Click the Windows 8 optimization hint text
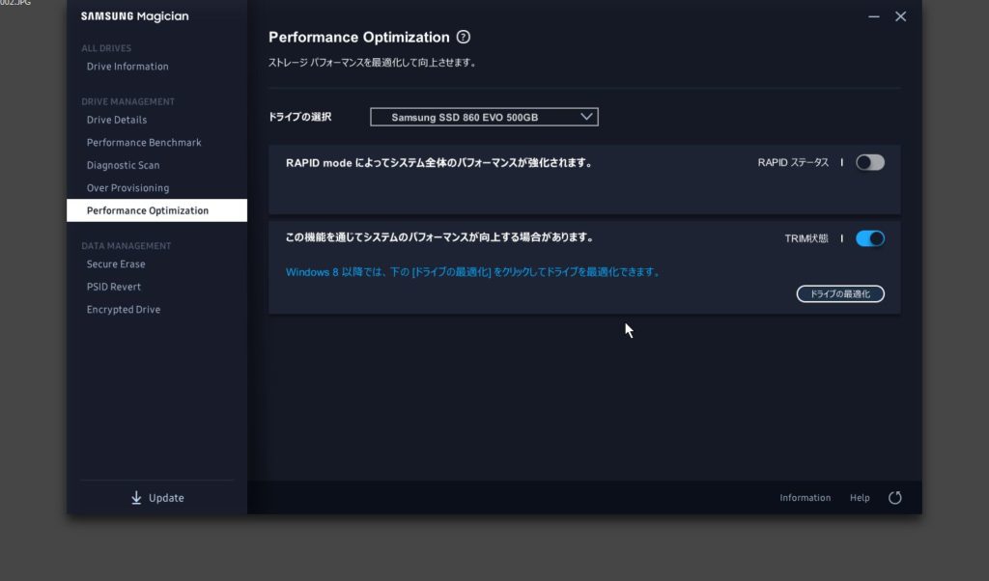The width and height of the screenshot is (989, 581). [x=473, y=272]
